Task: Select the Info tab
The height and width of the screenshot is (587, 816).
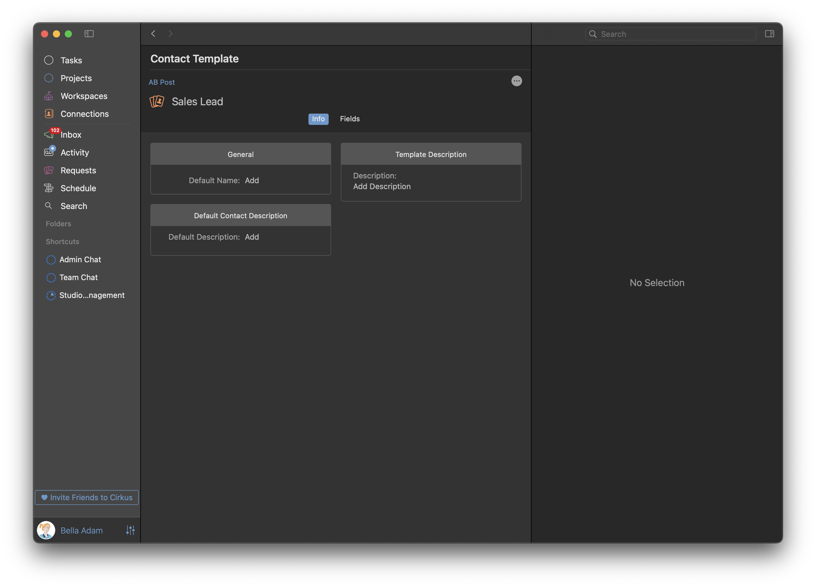Action: click(x=318, y=119)
